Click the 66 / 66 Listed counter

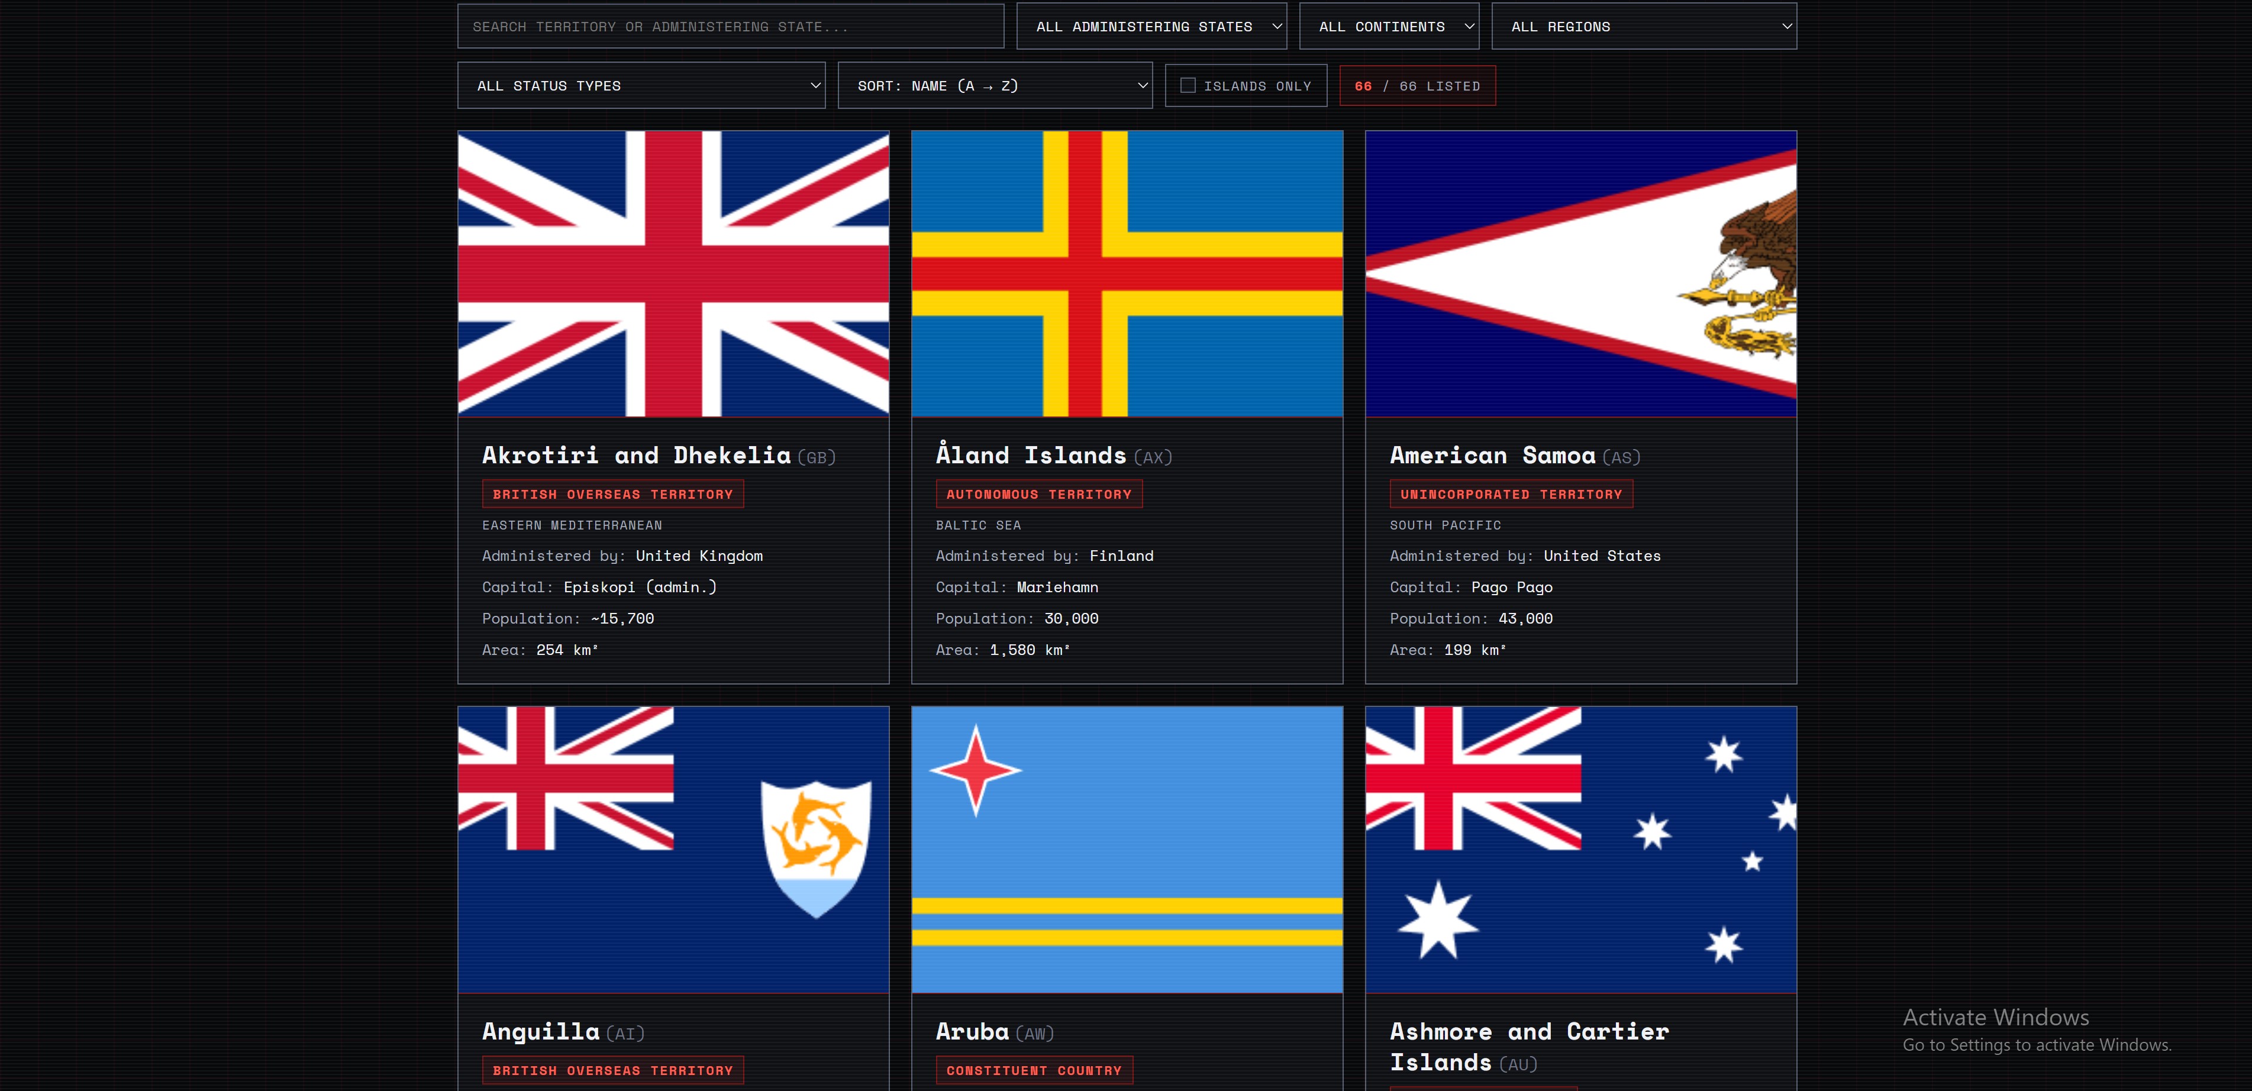point(1417,86)
